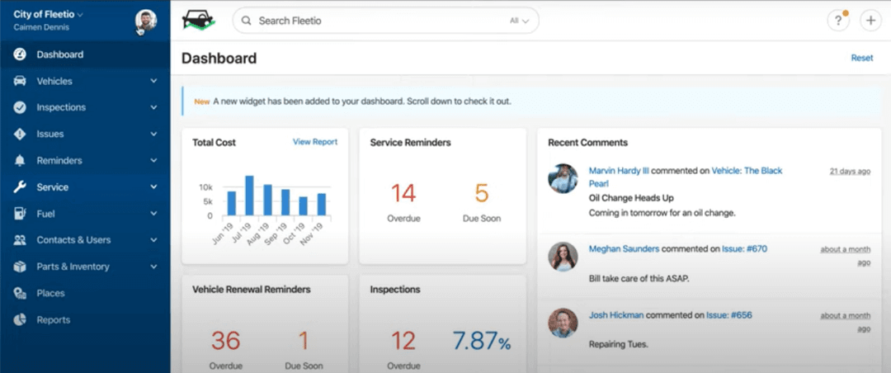Viewport: 891px width, 373px height.
Task: Click the Dashboard gauge icon in sidebar
Action: 20,54
